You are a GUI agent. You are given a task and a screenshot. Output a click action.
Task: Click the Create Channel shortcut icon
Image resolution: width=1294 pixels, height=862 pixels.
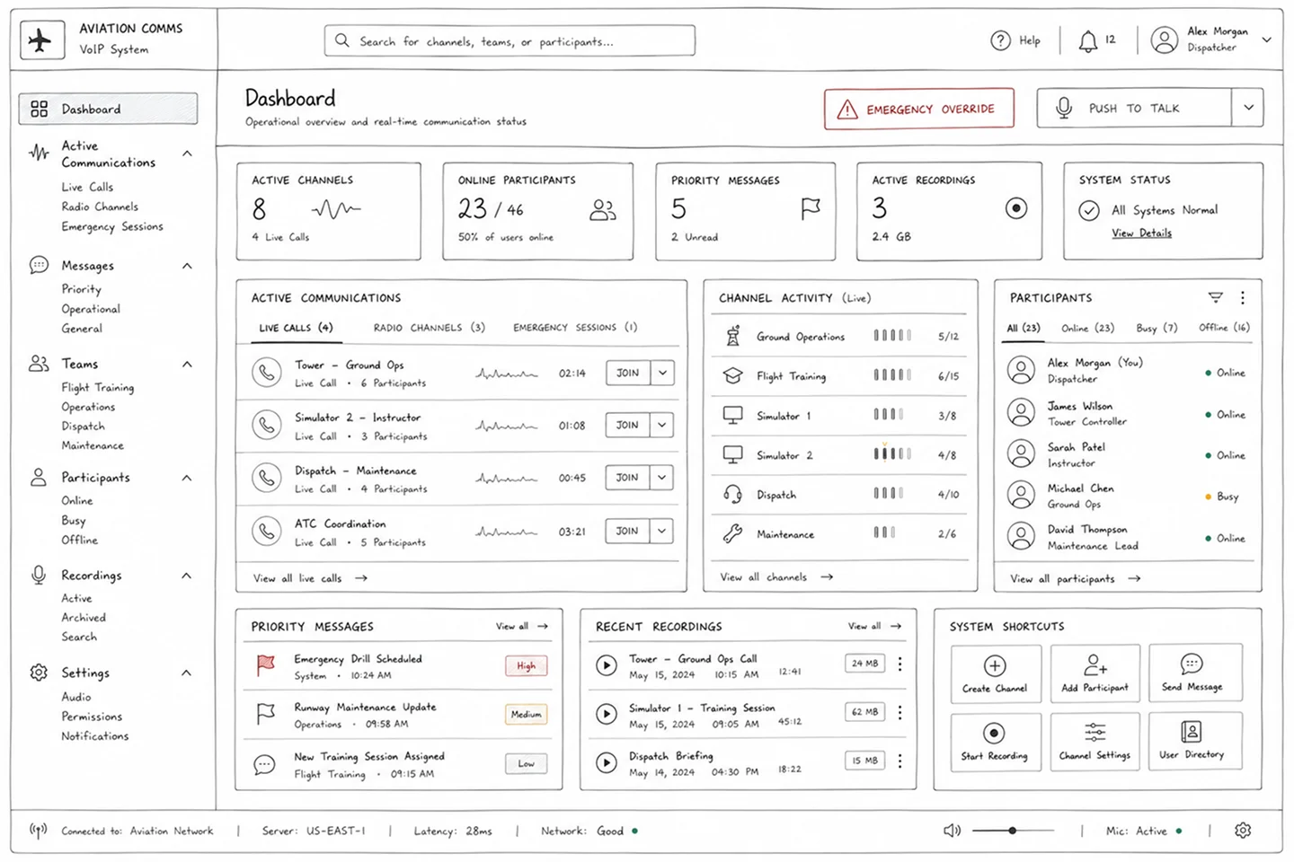click(995, 666)
